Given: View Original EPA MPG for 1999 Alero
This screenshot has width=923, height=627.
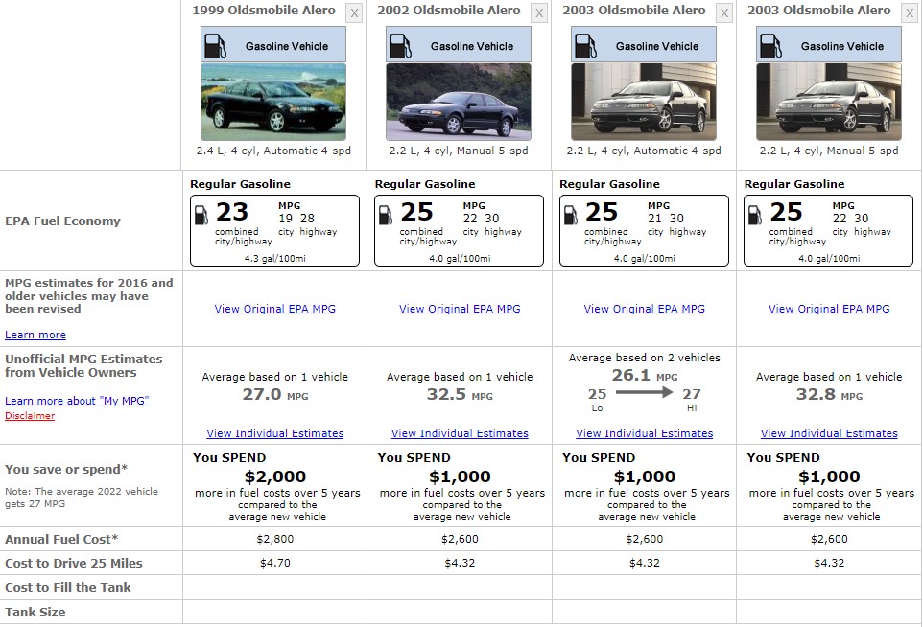Looking at the screenshot, I should click(275, 309).
